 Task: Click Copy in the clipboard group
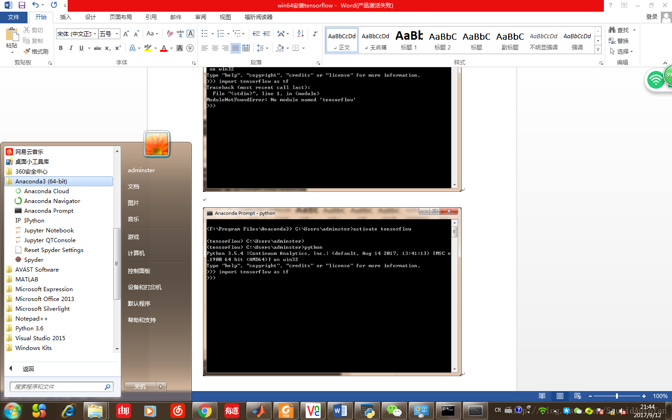click(33, 41)
